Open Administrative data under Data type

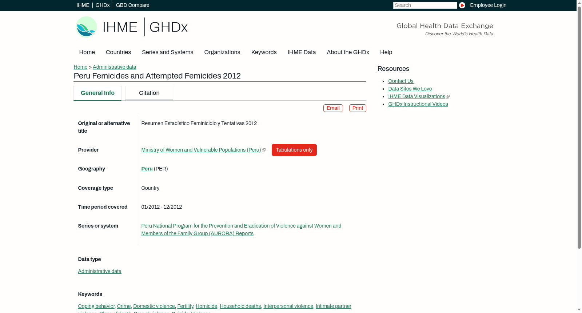point(100,271)
